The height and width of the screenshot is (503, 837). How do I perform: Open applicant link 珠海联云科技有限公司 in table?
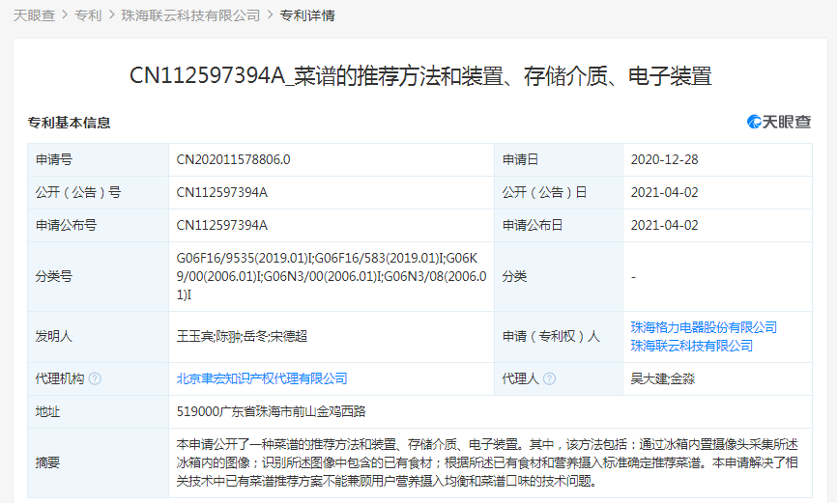click(691, 346)
